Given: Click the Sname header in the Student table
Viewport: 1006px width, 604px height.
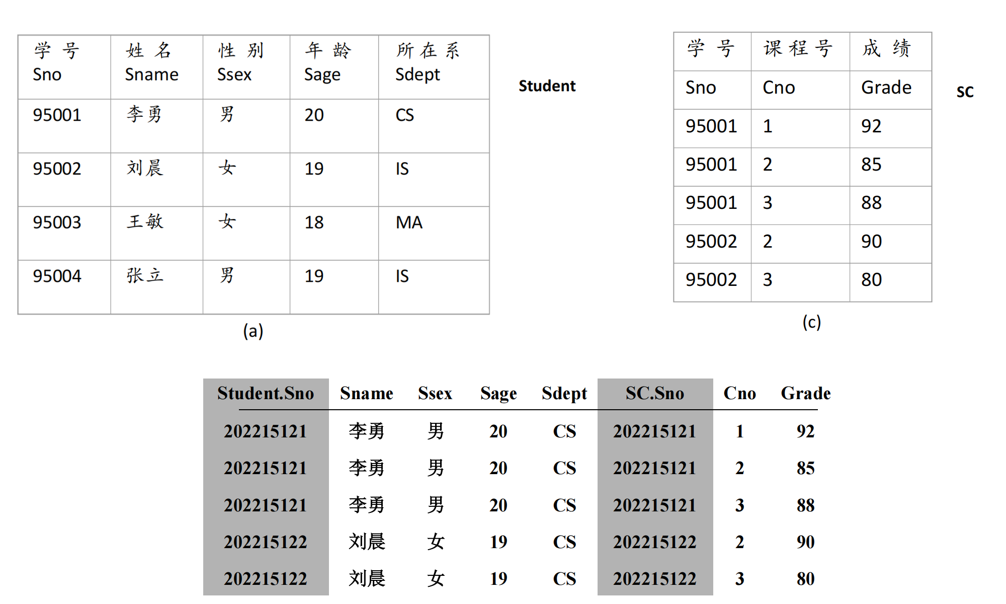Looking at the screenshot, I should [x=151, y=74].
